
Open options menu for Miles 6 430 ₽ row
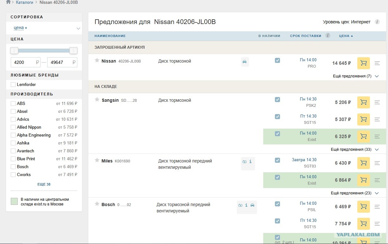[x=377, y=163]
